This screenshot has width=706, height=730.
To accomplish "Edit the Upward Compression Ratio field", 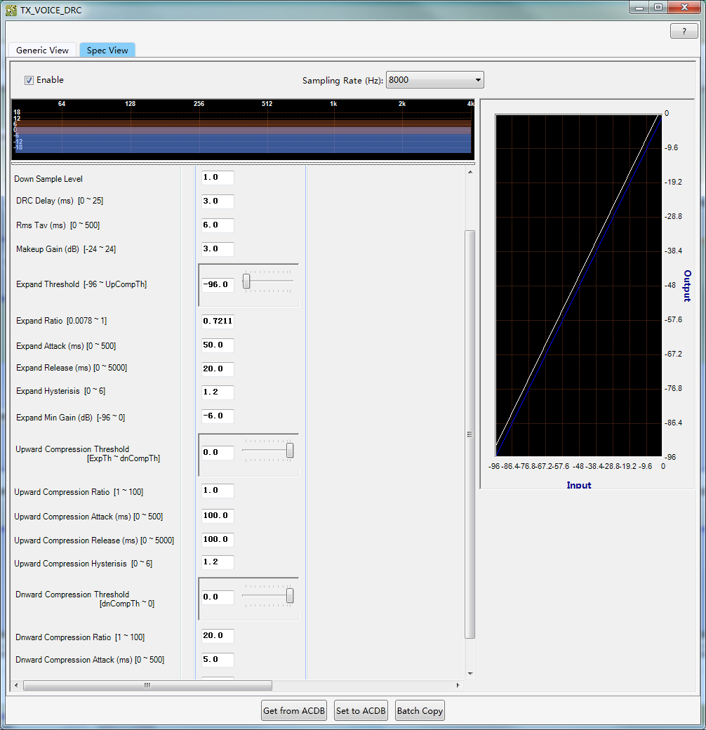I will [218, 490].
